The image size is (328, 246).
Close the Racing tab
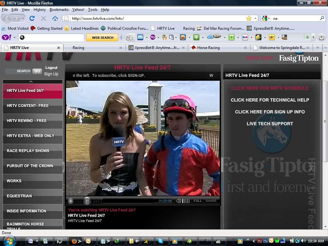point(121,48)
